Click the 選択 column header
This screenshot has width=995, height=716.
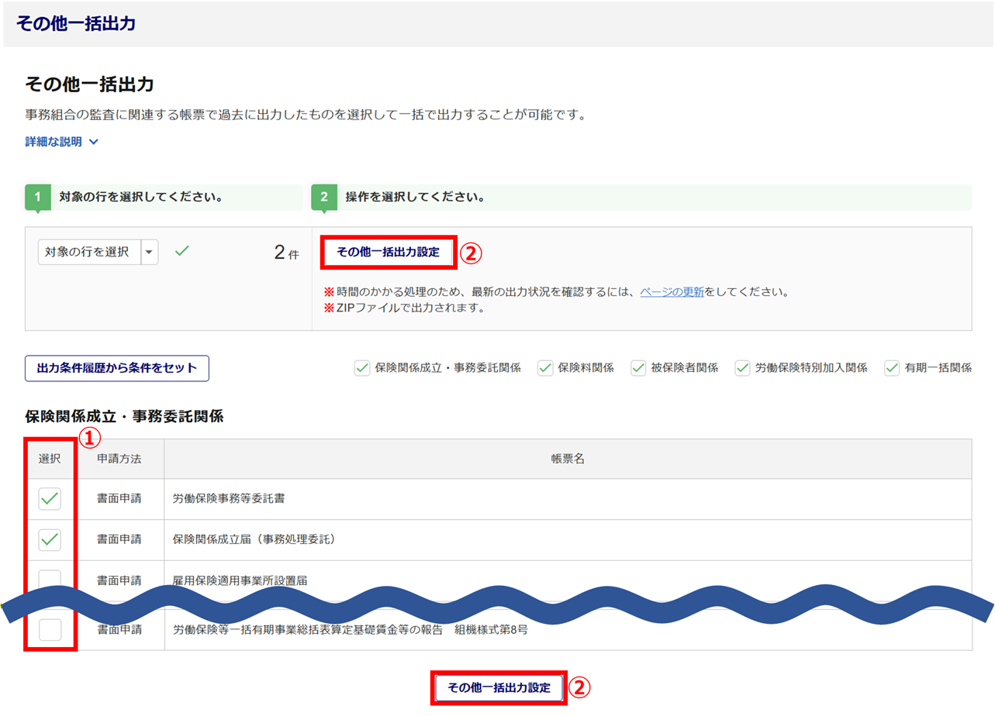[x=50, y=459]
